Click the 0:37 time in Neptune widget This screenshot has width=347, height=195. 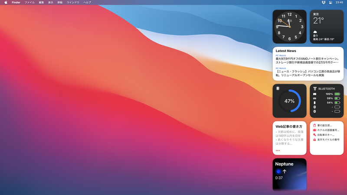(x=279, y=178)
